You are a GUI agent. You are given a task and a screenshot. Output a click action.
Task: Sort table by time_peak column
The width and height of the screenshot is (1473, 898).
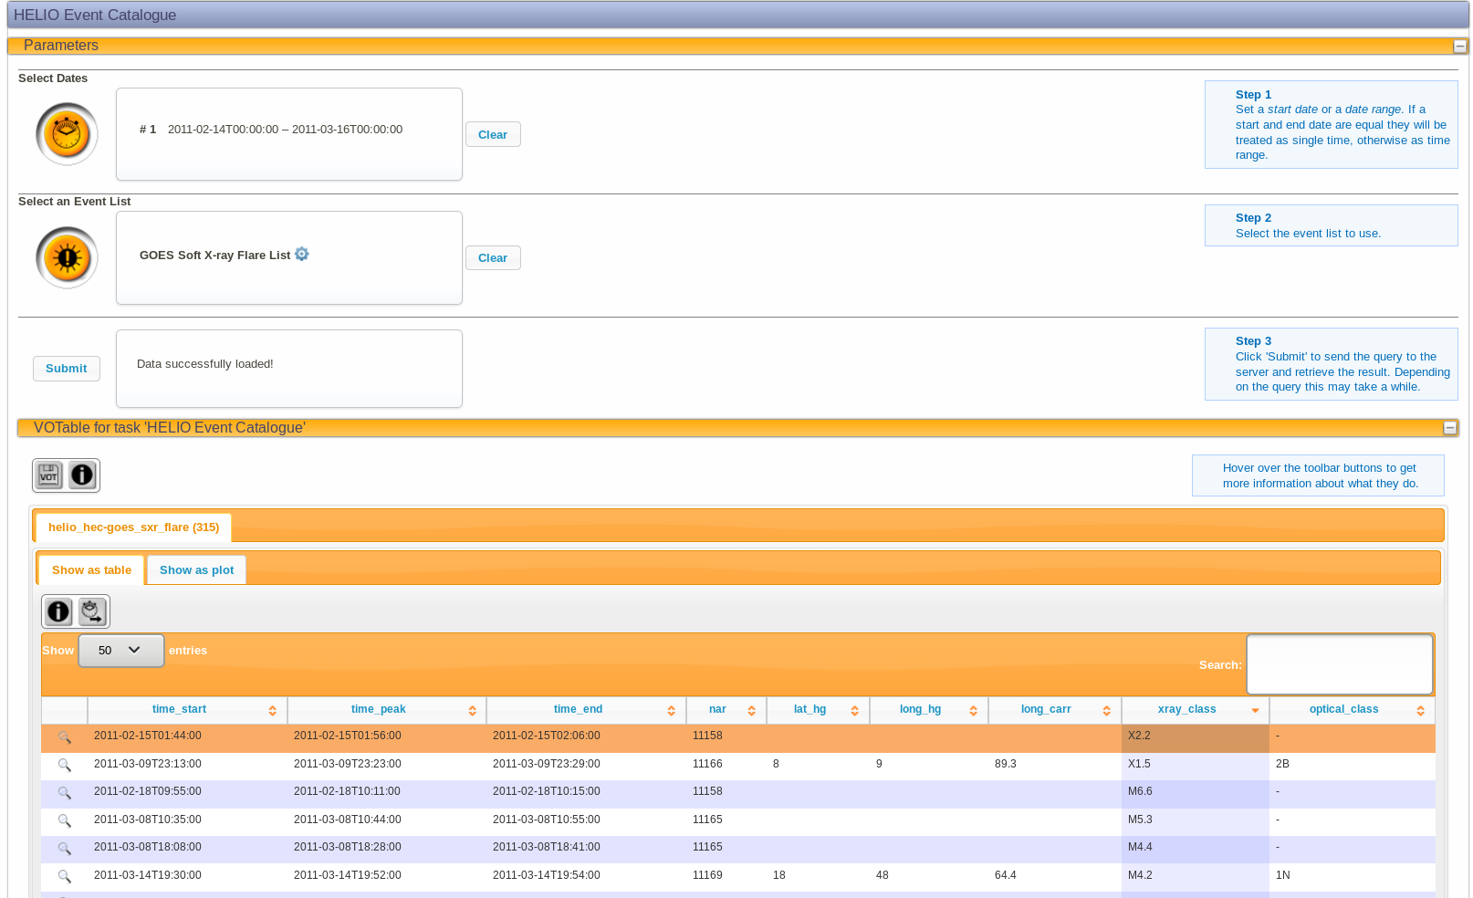pyautogui.click(x=387, y=710)
